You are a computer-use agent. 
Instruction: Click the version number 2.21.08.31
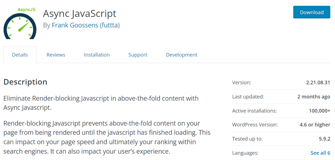pos(318,82)
